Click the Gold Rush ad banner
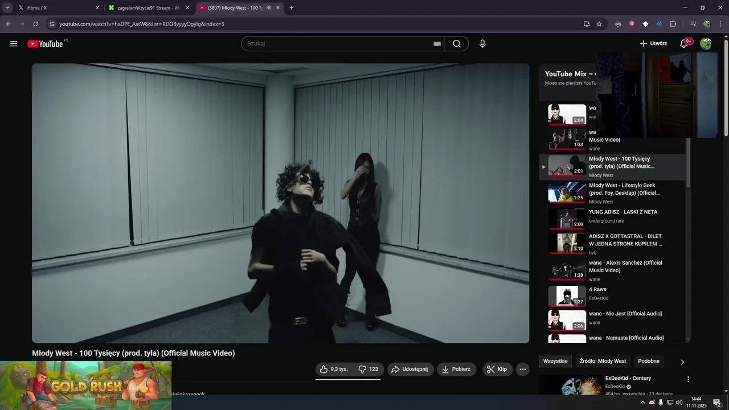Screen dimensions: 729x410 coord(85,386)
